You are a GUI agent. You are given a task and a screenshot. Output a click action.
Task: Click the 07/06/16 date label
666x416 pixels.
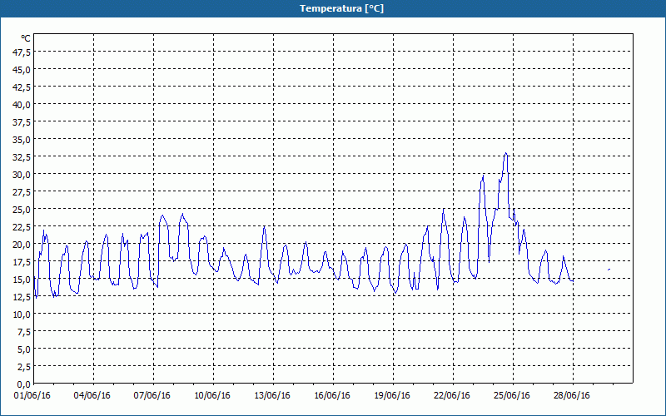pos(152,395)
